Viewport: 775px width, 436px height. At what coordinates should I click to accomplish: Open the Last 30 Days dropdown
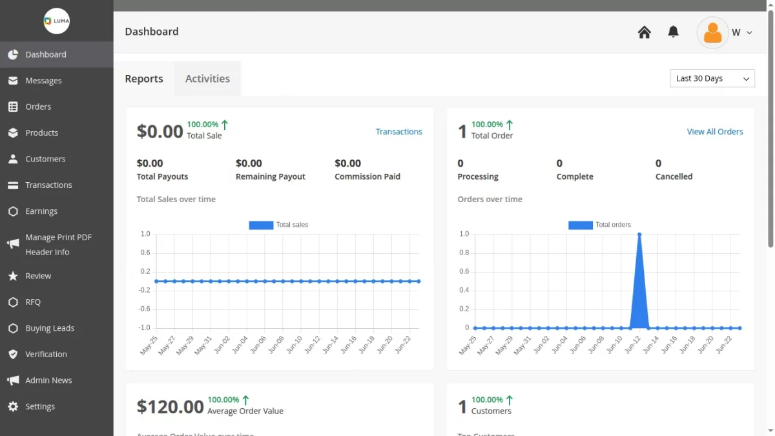[712, 78]
